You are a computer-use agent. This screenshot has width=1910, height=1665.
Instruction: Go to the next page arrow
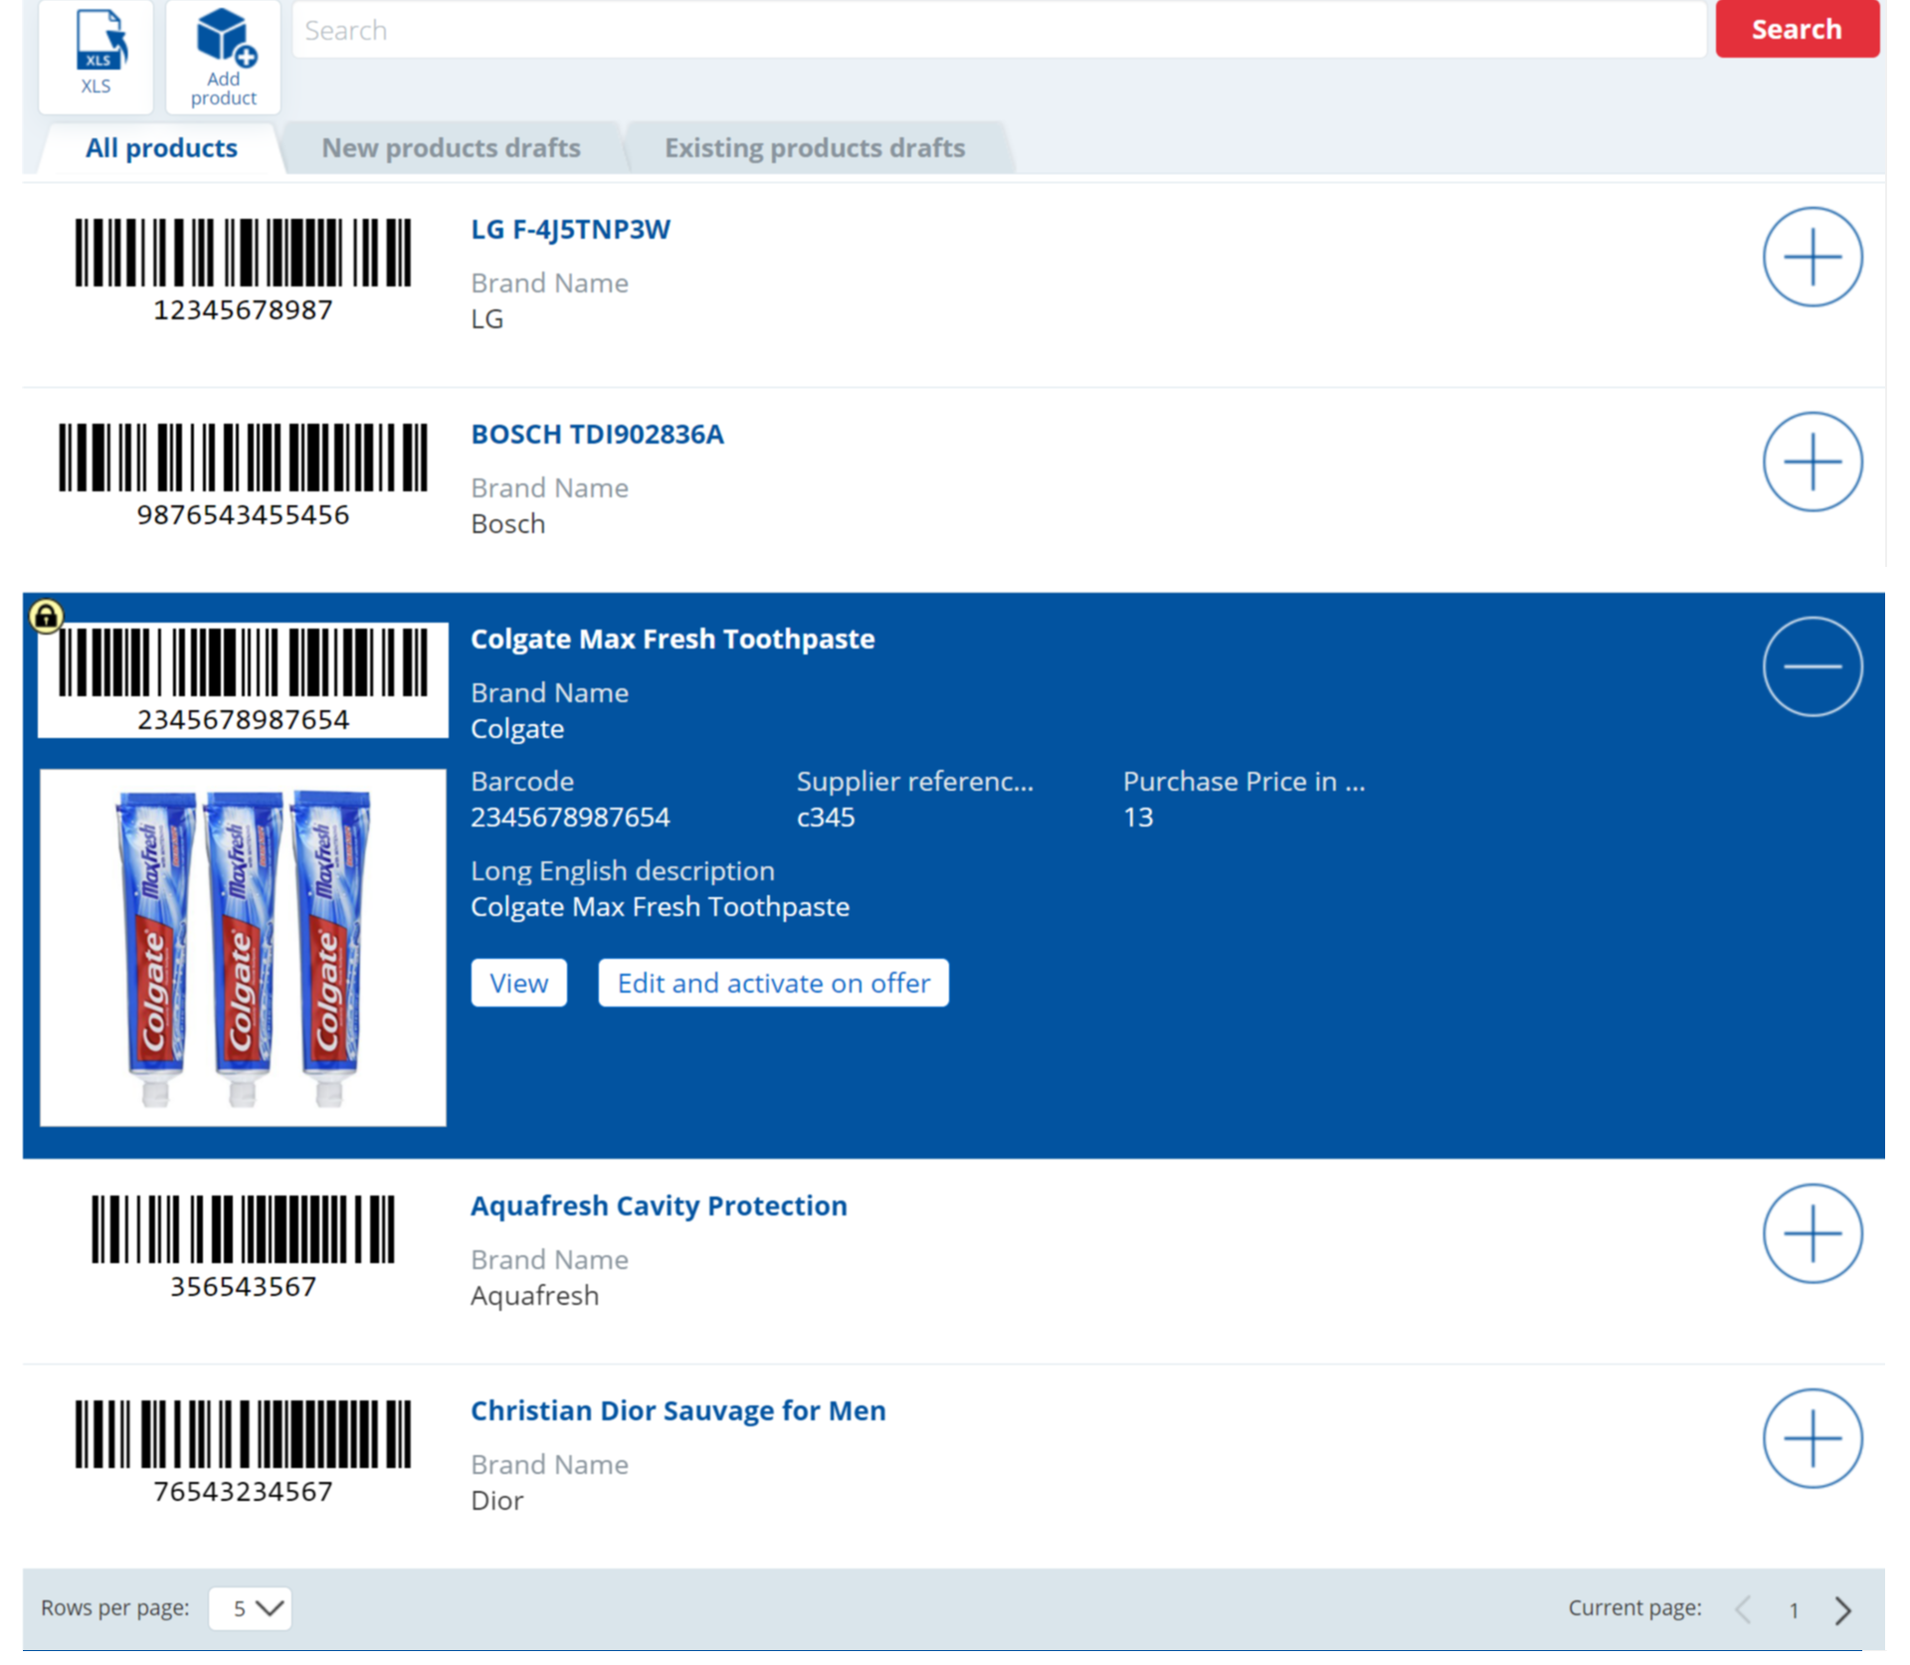tap(1843, 1609)
